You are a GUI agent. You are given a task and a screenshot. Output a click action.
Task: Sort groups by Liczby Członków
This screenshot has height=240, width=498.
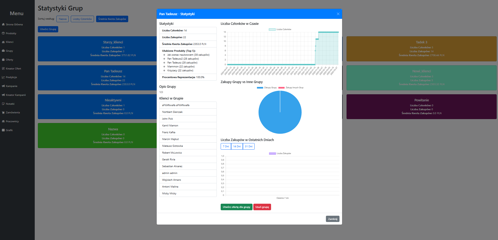pyautogui.click(x=82, y=19)
